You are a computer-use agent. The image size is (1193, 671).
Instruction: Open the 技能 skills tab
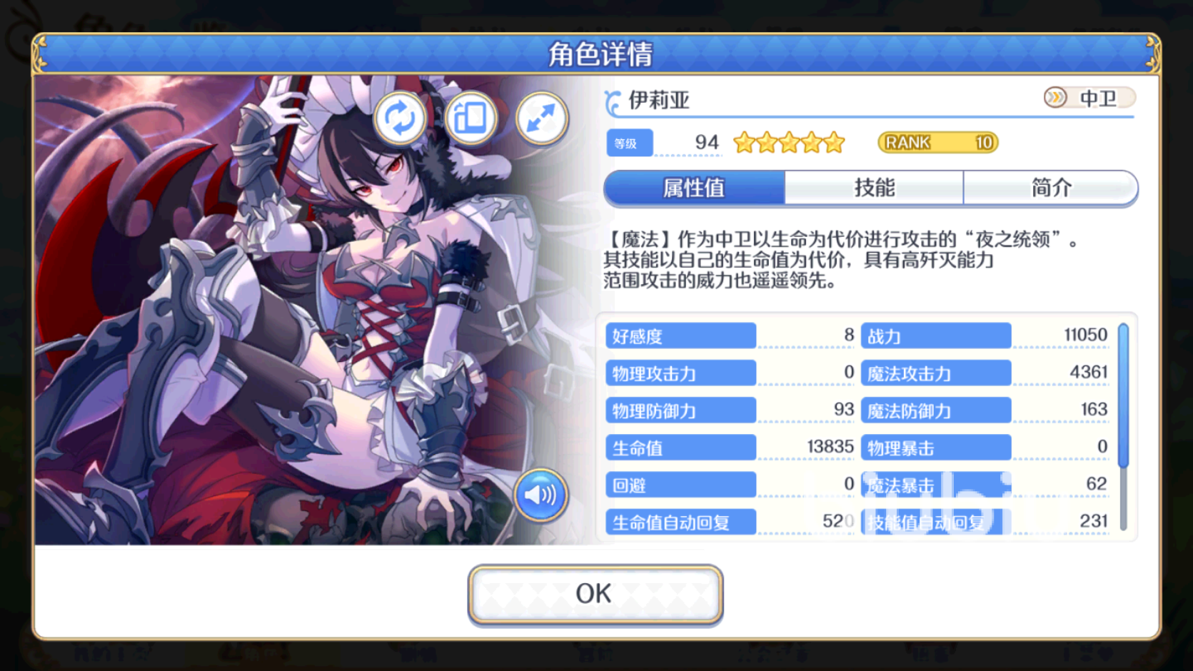pos(874,188)
